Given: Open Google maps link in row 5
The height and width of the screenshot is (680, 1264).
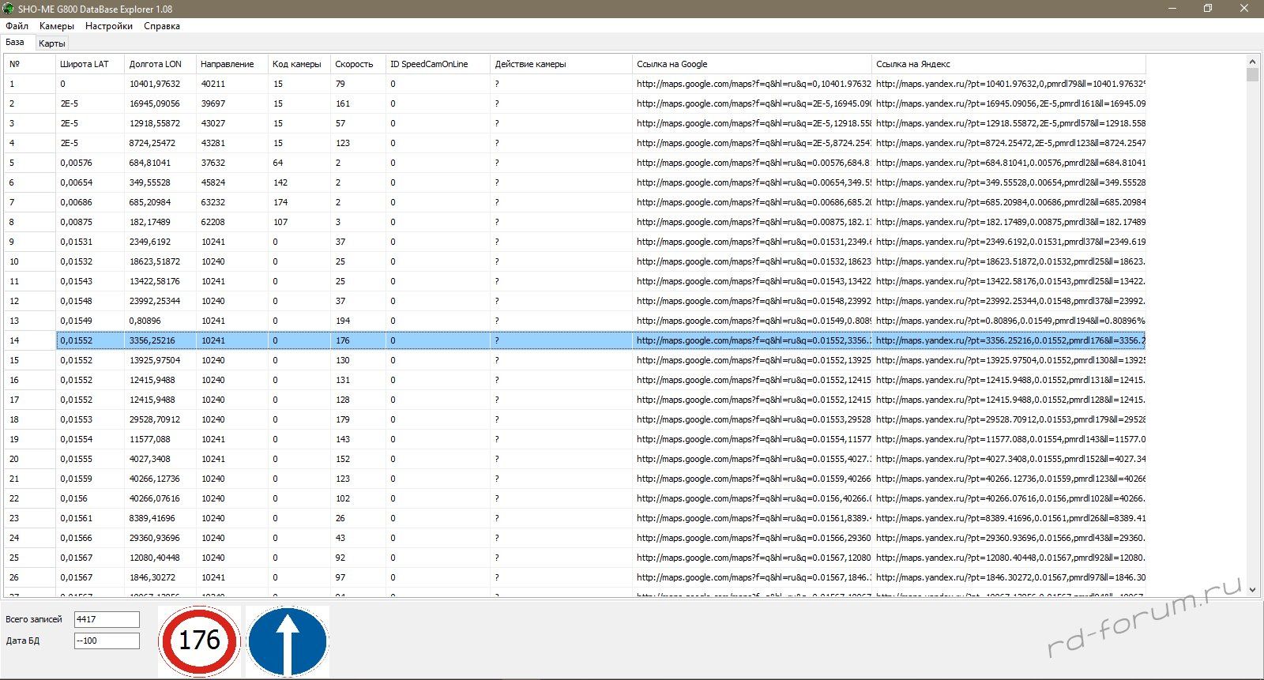Looking at the screenshot, I should (x=753, y=163).
